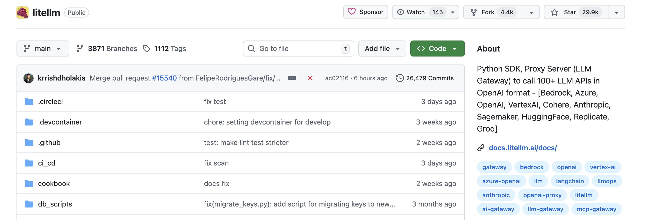Image resolution: width=655 pixels, height=220 pixels.
Task: Click the red failed checks X icon
Action: [x=310, y=78]
